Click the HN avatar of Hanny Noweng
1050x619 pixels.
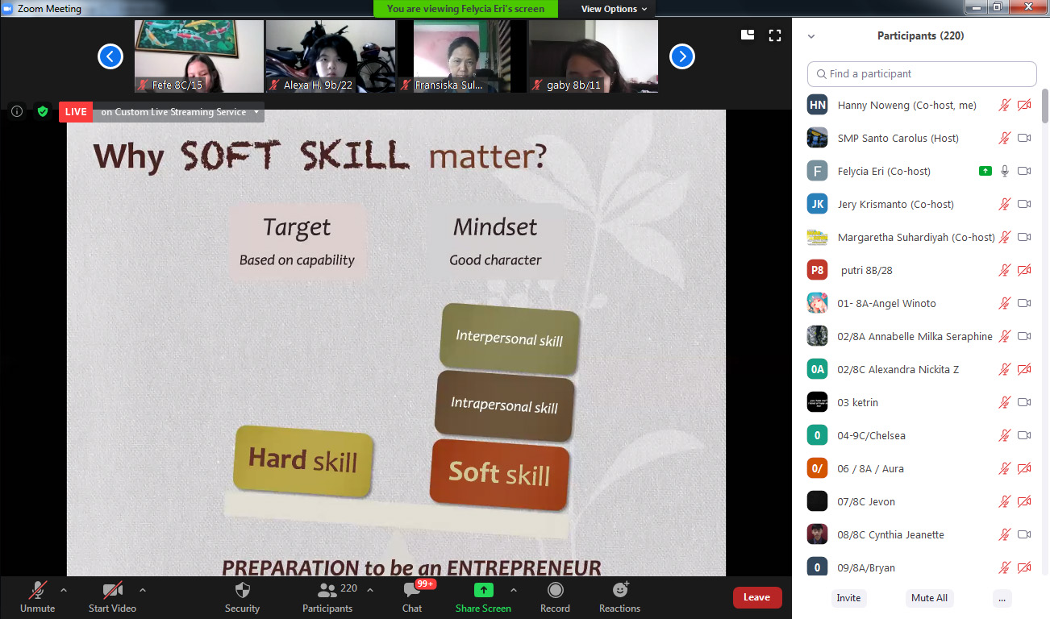pyautogui.click(x=818, y=105)
